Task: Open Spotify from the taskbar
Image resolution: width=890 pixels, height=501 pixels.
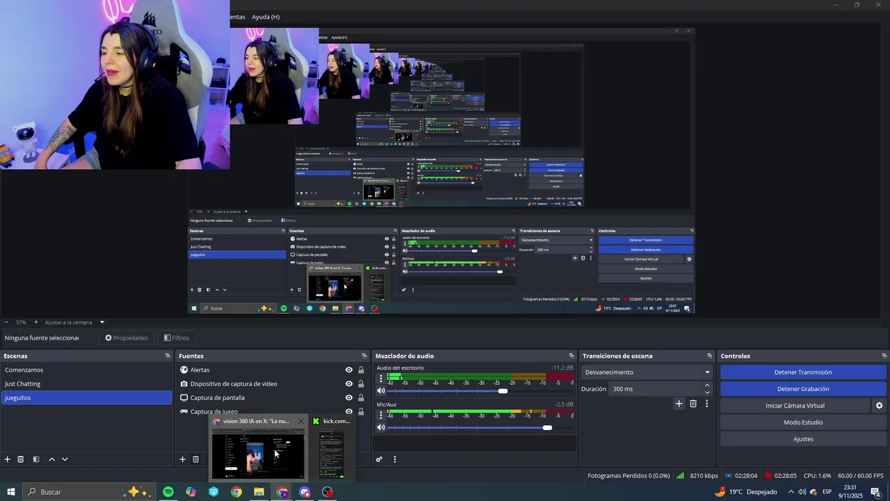Action: point(168,492)
